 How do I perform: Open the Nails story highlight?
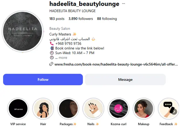coord(93,109)
